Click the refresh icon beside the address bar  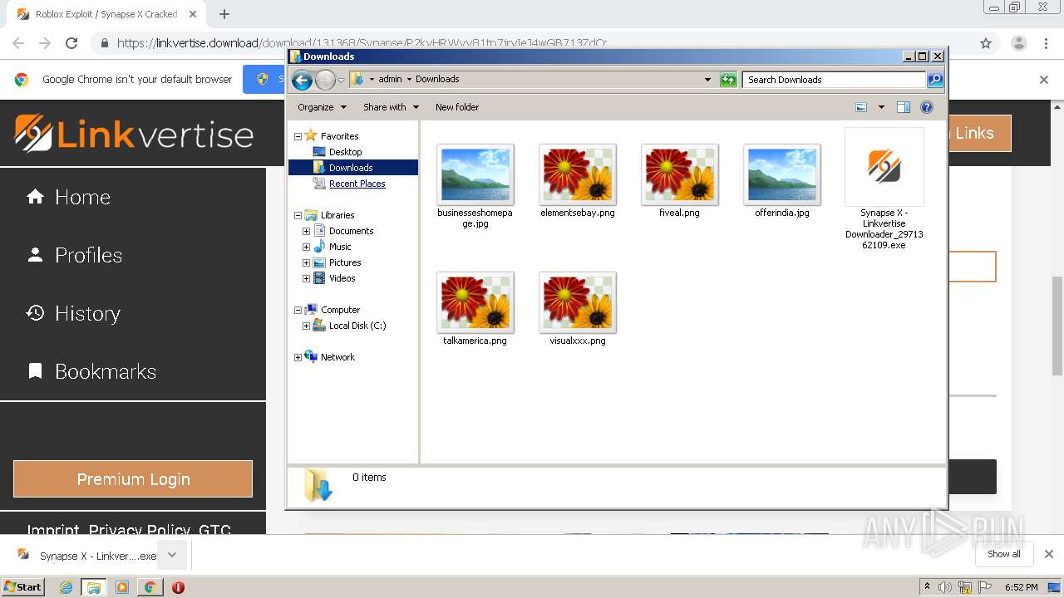[728, 80]
